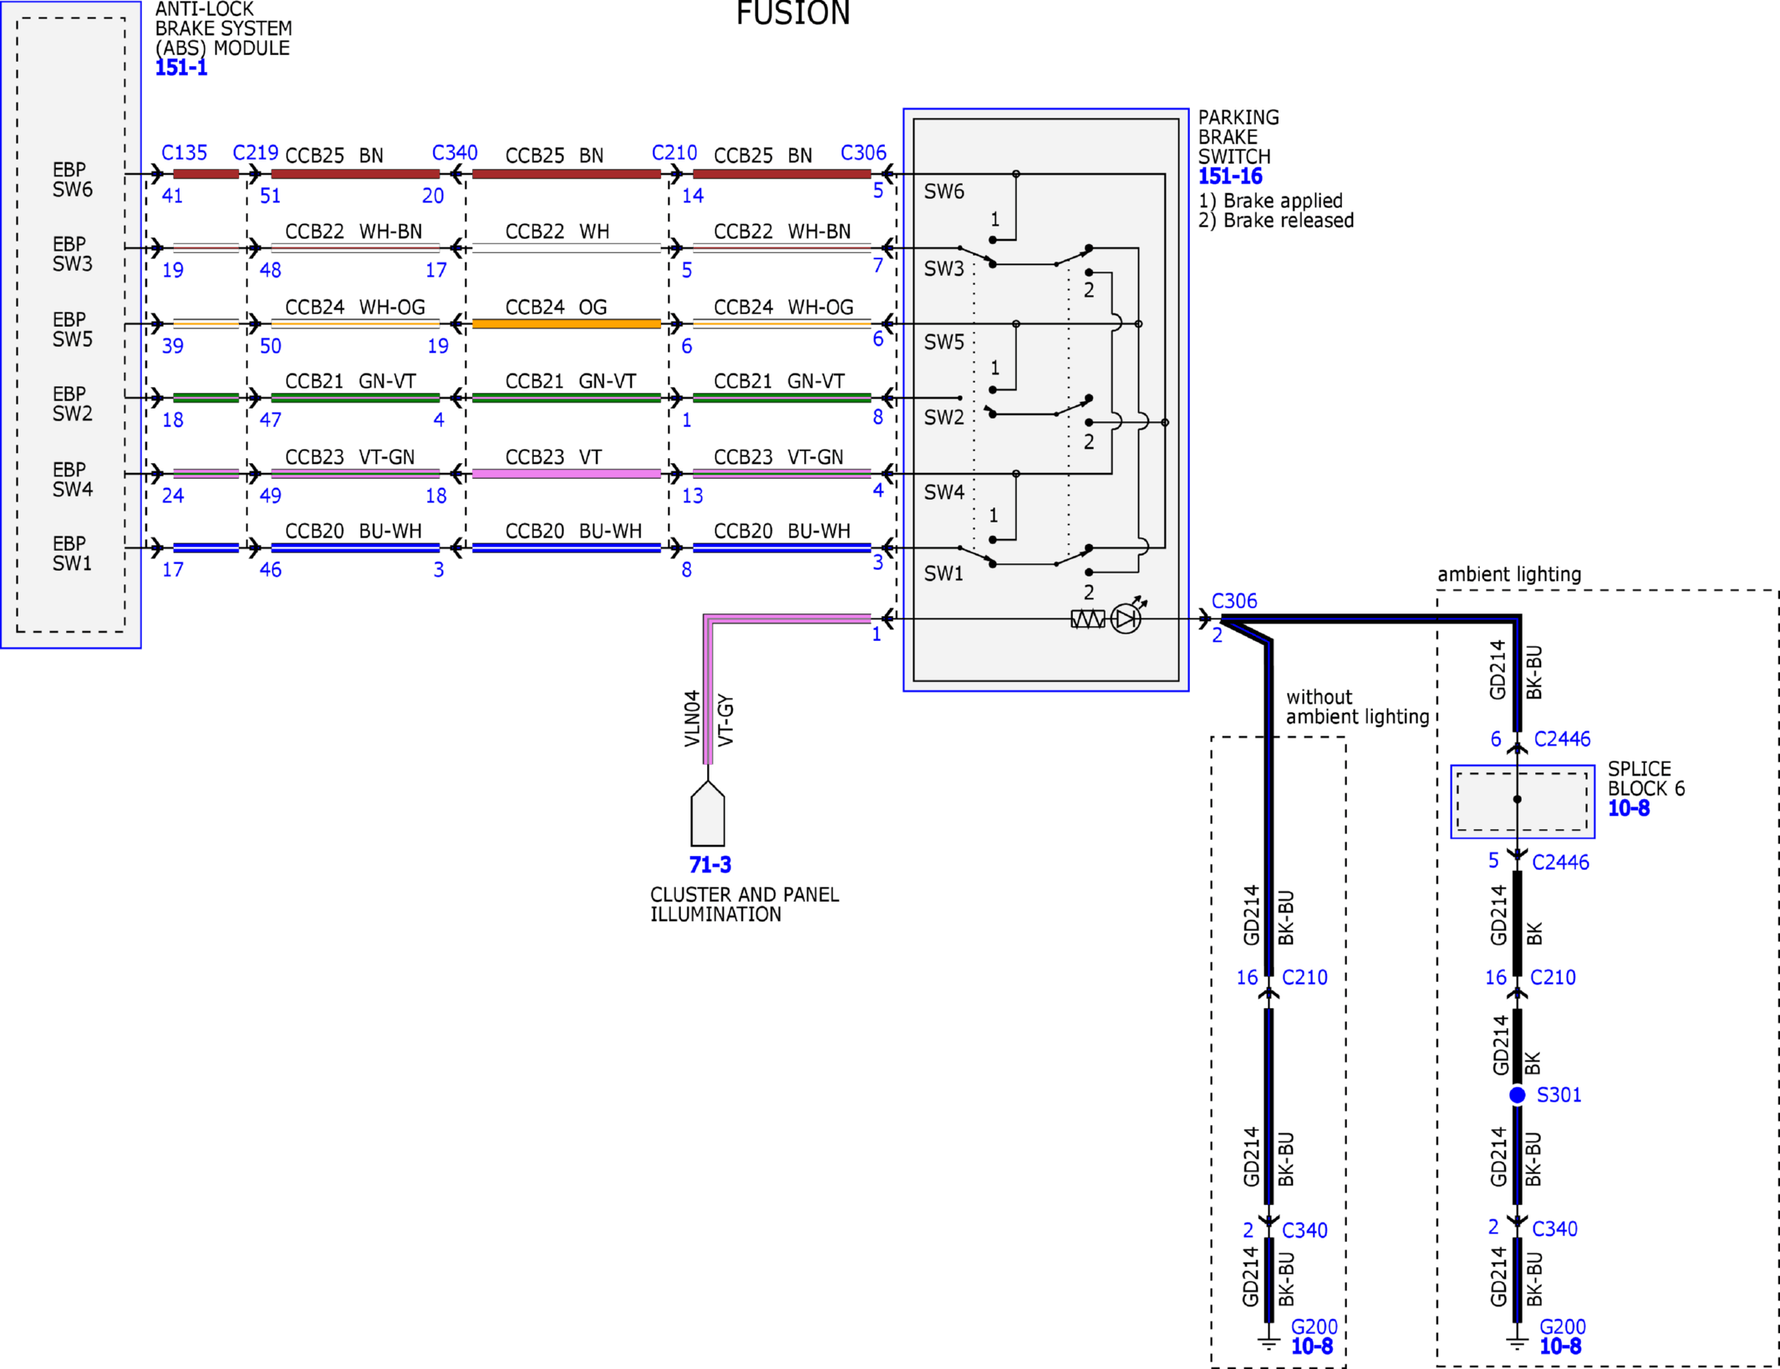Click the FUSION title text

[792, 13]
